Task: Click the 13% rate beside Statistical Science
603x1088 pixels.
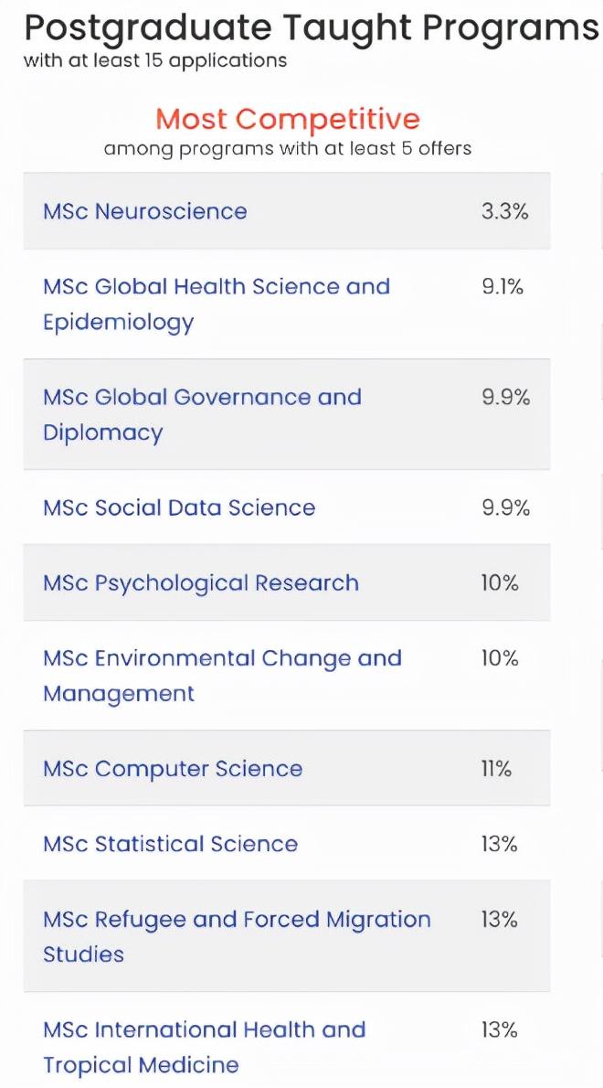Action: (x=499, y=844)
